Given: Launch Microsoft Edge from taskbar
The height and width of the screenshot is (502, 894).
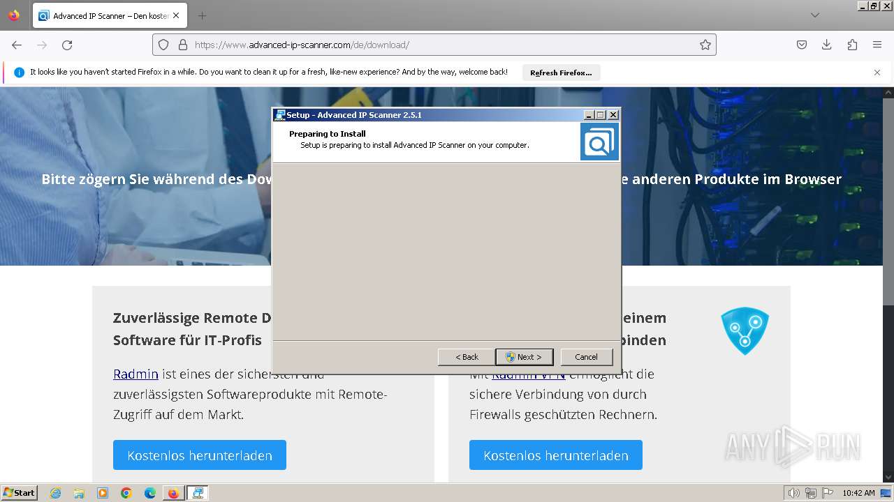Looking at the screenshot, I should [150, 493].
